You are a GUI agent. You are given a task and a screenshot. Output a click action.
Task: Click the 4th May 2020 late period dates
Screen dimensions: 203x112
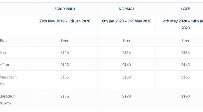[183, 24]
